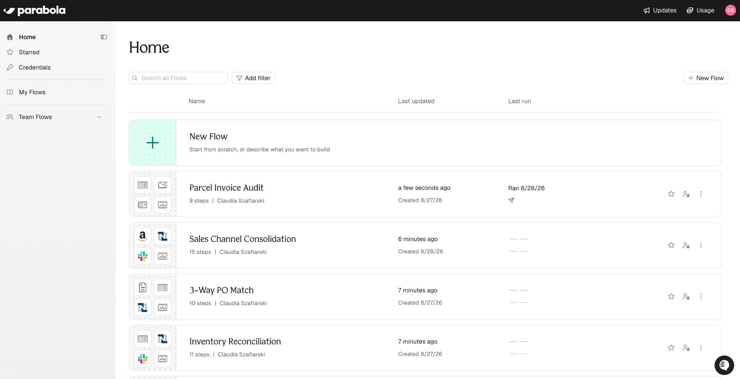Click the Name column header
This screenshot has width=740, height=379.
point(197,101)
